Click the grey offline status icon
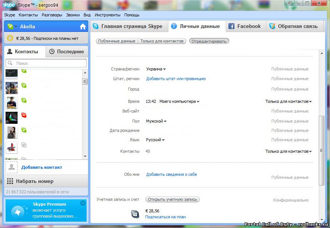This screenshot has height=228, width=330. [x=24, y=145]
